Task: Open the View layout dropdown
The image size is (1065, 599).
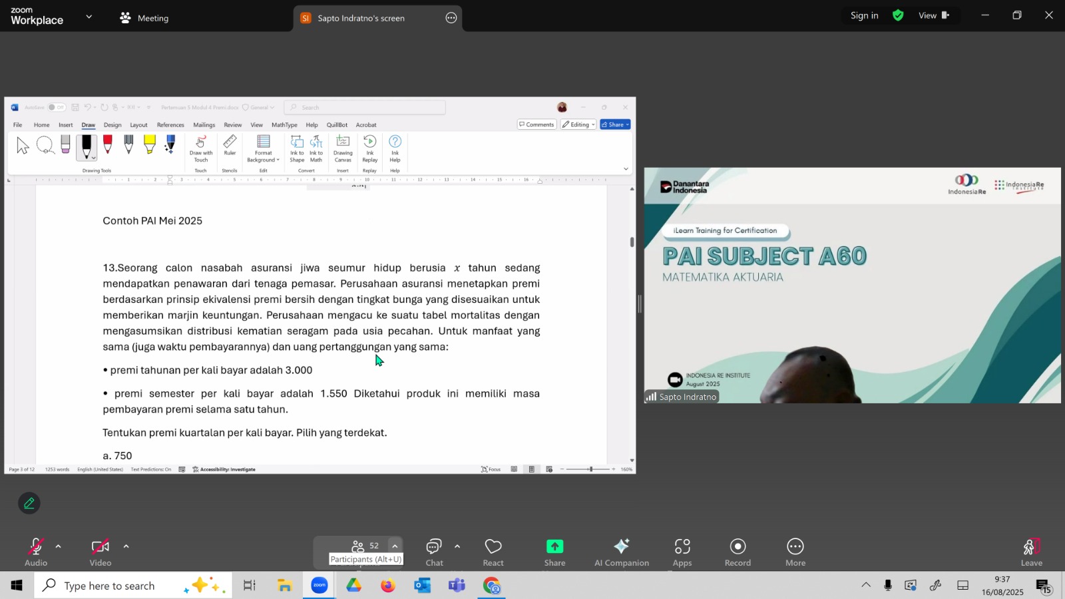Action: click(x=933, y=15)
